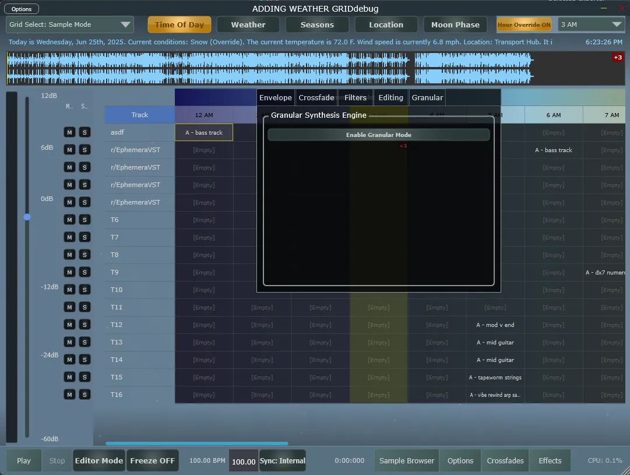Click the BPM value field showing 100.00
The height and width of the screenshot is (475, 630).
[244, 461]
